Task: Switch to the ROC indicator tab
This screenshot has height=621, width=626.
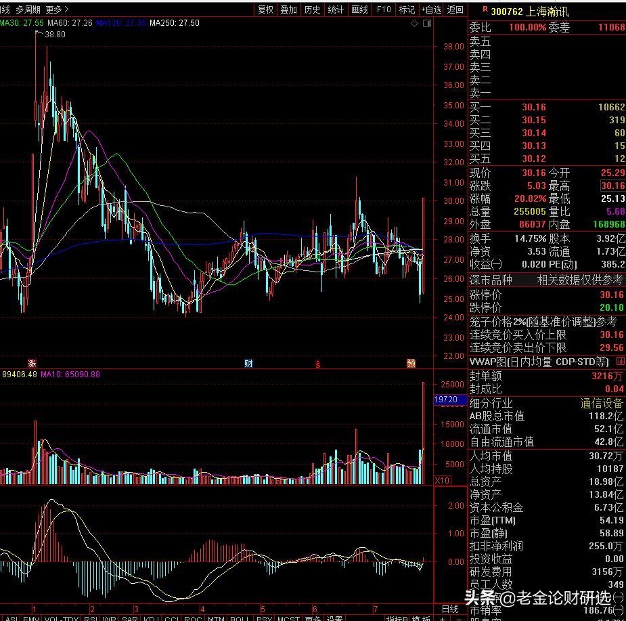Action: click(193, 618)
